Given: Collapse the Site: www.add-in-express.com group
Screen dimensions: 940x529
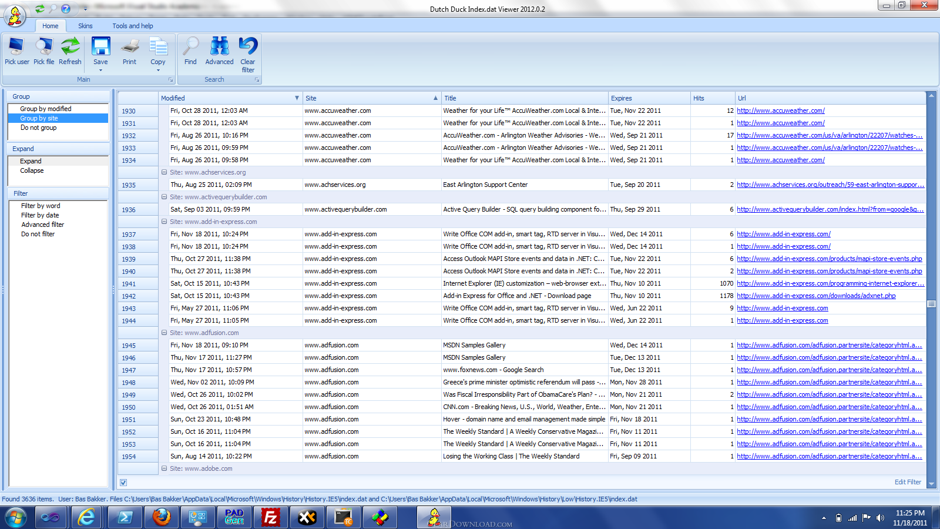Looking at the screenshot, I should coord(164,222).
